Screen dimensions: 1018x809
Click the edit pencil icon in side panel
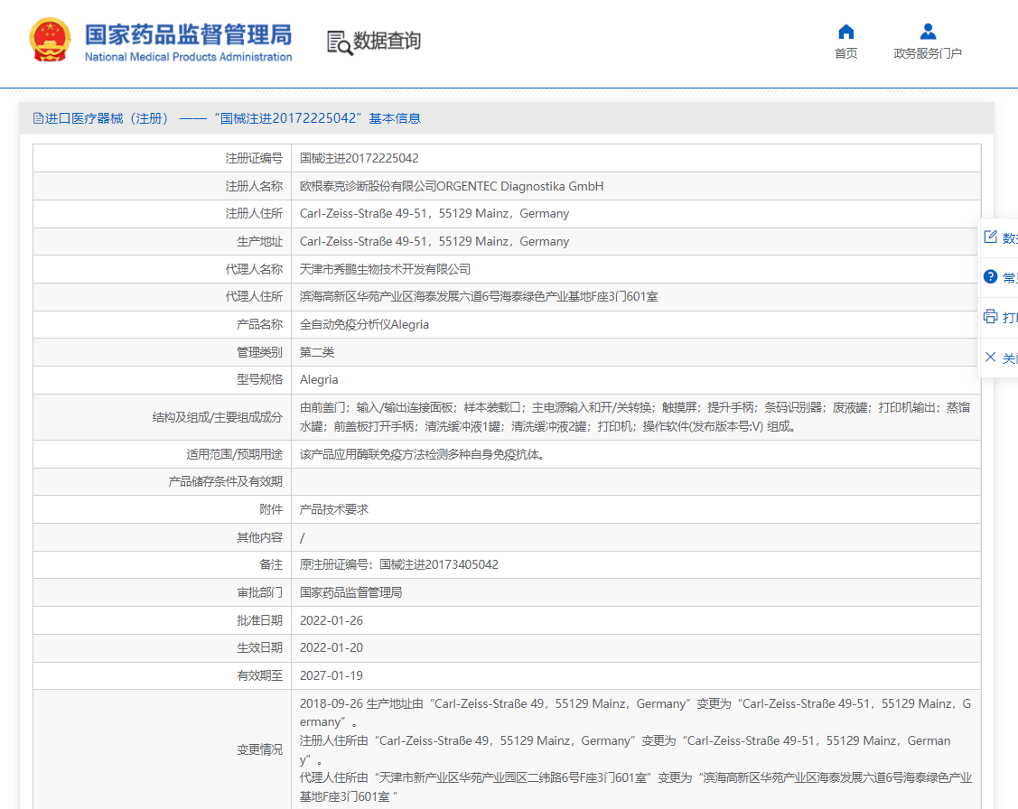[990, 237]
